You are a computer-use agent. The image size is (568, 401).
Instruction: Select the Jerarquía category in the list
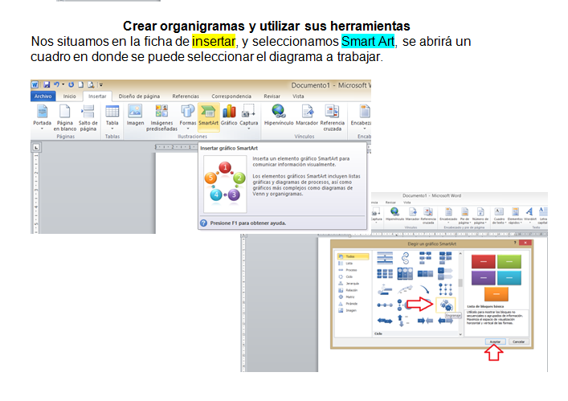[x=353, y=284]
